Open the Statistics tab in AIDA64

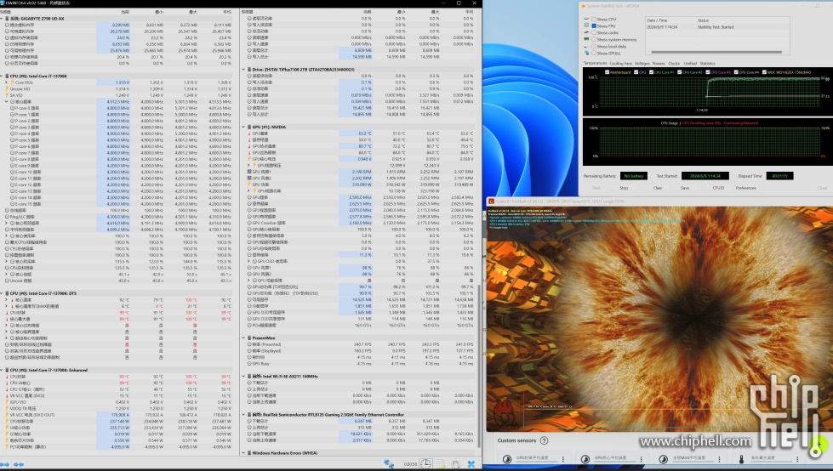(708, 63)
